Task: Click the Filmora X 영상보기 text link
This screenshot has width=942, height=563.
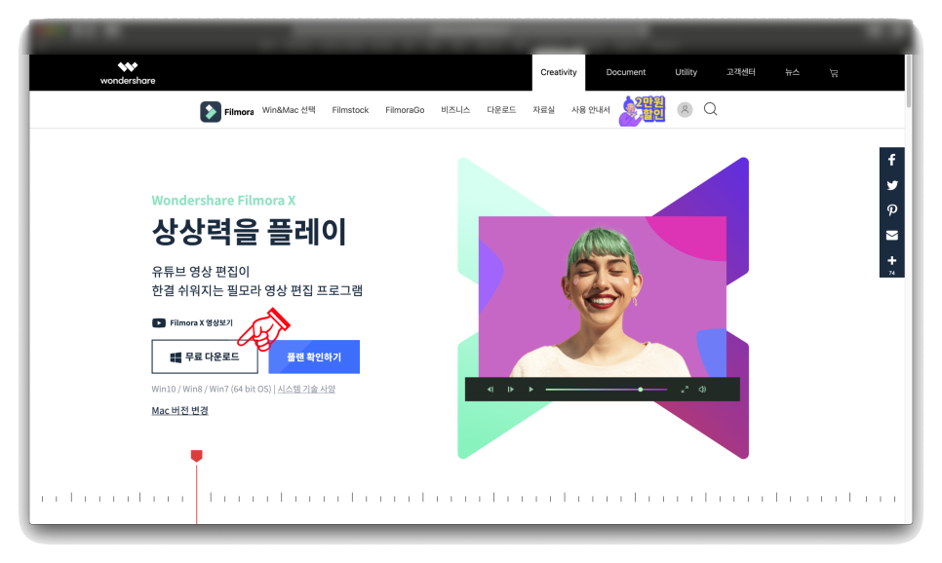Action: [x=201, y=323]
